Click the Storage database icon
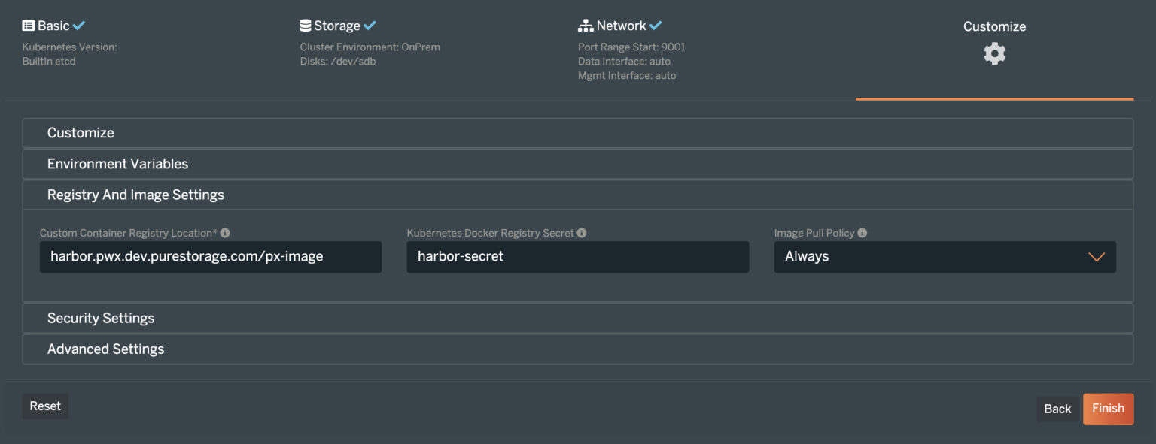The image size is (1156, 444). point(306,26)
